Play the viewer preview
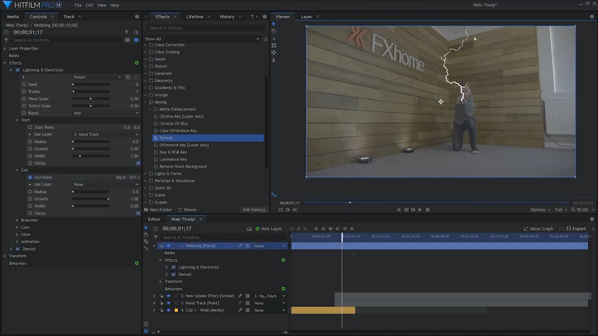Viewport: 598px width, 336px height. tap(420, 210)
